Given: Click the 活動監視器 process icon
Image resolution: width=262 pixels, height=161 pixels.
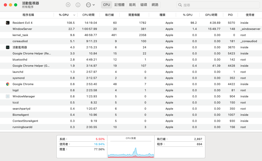Looking at the screenshot, I should (8, 47).
